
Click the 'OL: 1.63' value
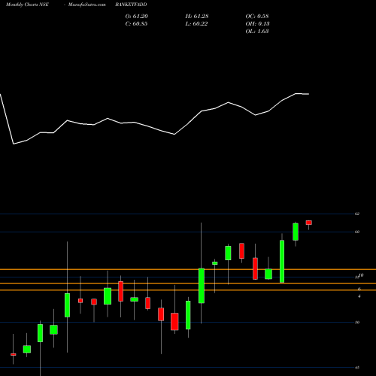(257, 32)
